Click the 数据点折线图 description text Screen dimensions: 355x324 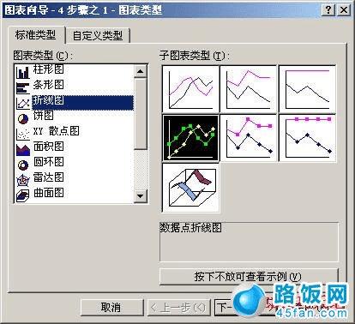(x=190, y=228)
